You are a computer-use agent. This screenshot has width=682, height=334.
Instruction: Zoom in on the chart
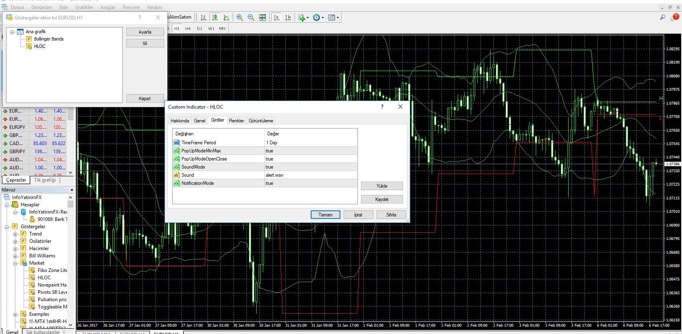point(240,17)
